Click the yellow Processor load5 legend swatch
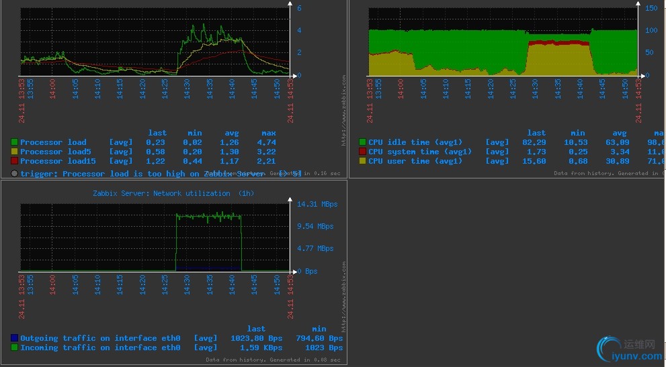The image size is (666, 367). [14, 152]
